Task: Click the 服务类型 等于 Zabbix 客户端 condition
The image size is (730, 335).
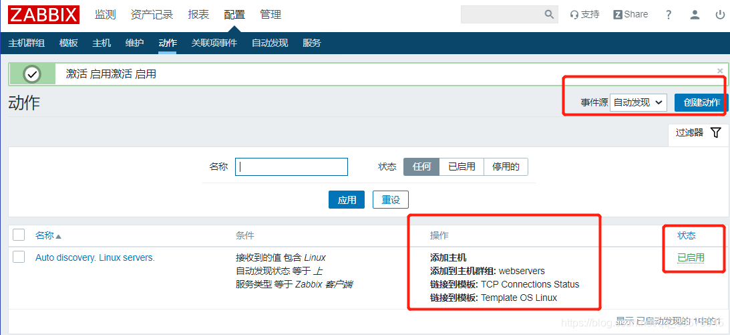Action: click(x=294, y=284)
